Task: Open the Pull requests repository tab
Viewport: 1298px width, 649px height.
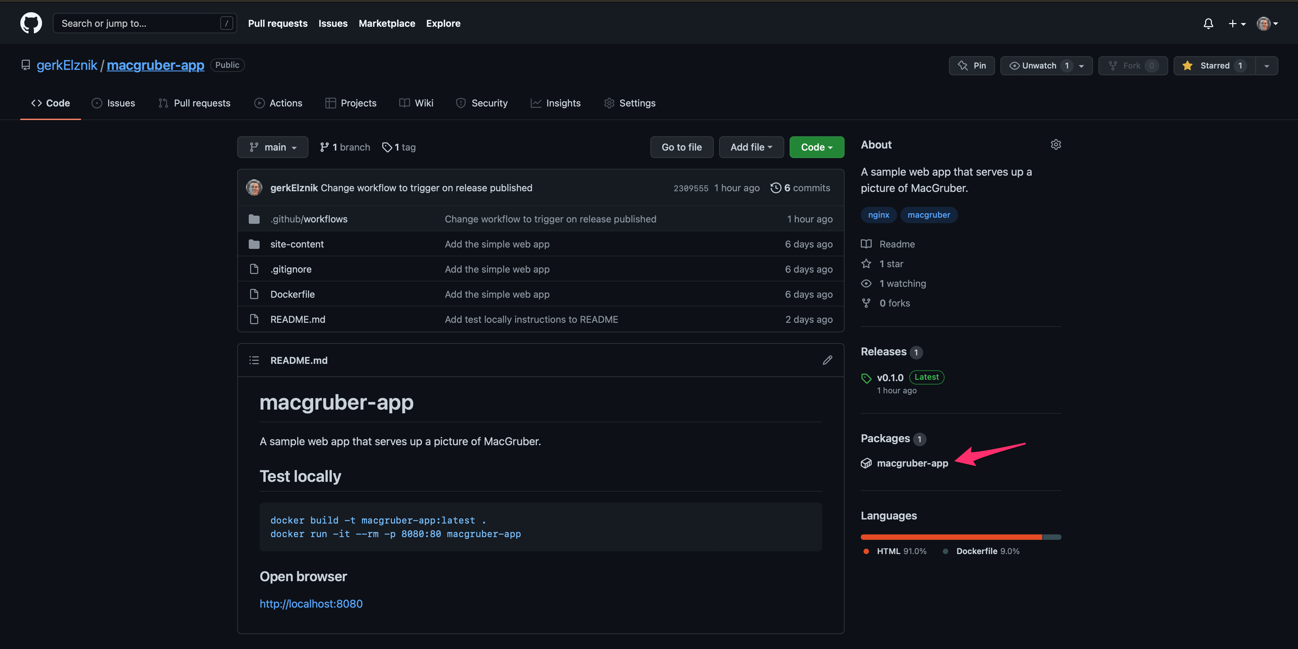Action: point(194,103)
